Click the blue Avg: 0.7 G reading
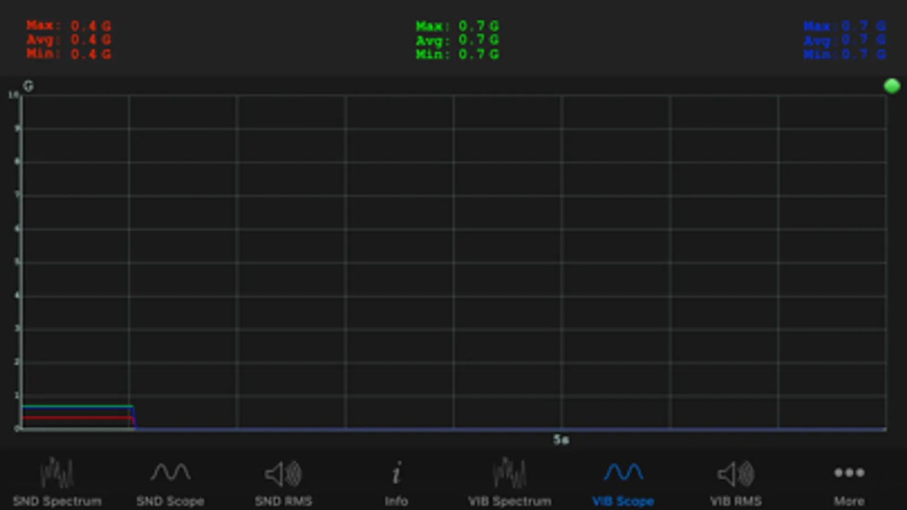 [845, 40]
